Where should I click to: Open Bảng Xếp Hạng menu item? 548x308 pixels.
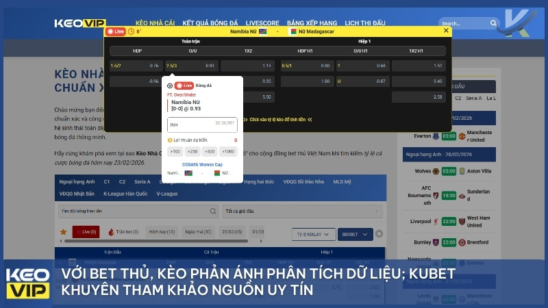tap(312, 23)
